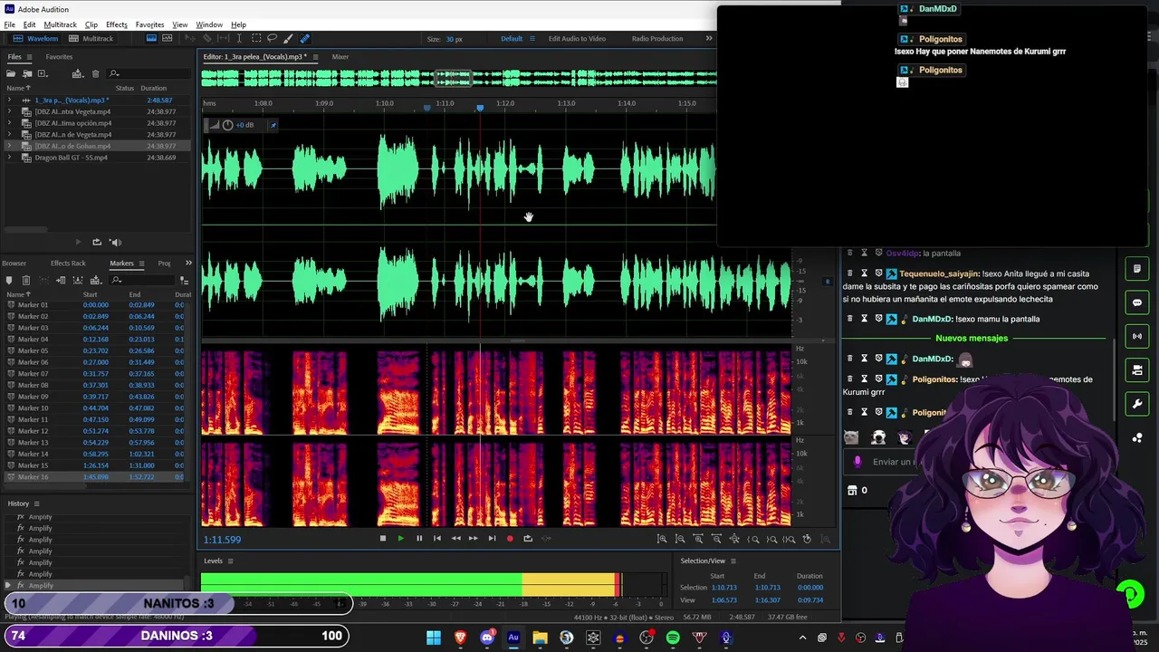Open the Default workspace menu icon

(x=532, y=38)
